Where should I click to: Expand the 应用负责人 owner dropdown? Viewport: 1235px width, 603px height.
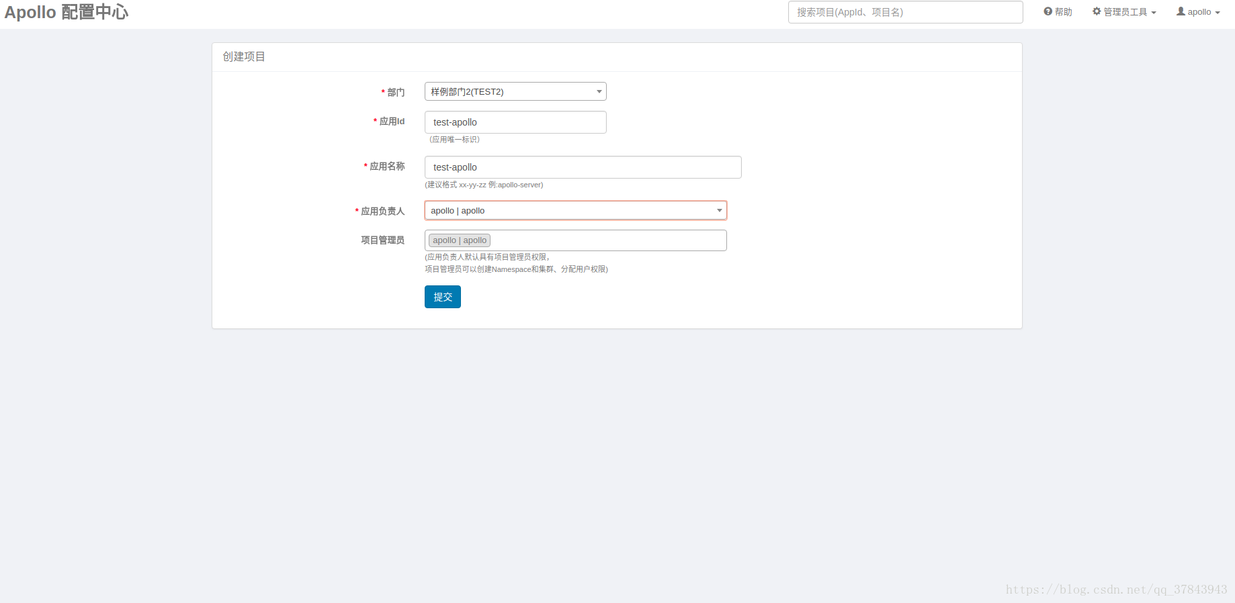(x=575, y=210)
